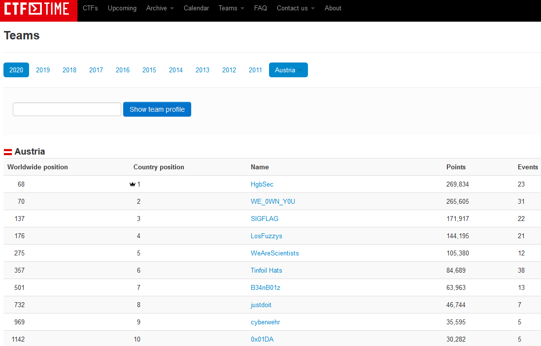The image size is (541, 346).
Task: Select the 2020 year tab
Action: (16, 70)
